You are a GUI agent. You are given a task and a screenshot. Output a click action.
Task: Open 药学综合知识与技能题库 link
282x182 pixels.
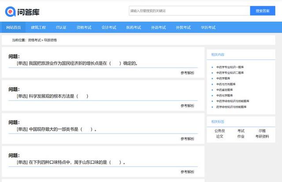pyautogui.click(x=231, y=107)
